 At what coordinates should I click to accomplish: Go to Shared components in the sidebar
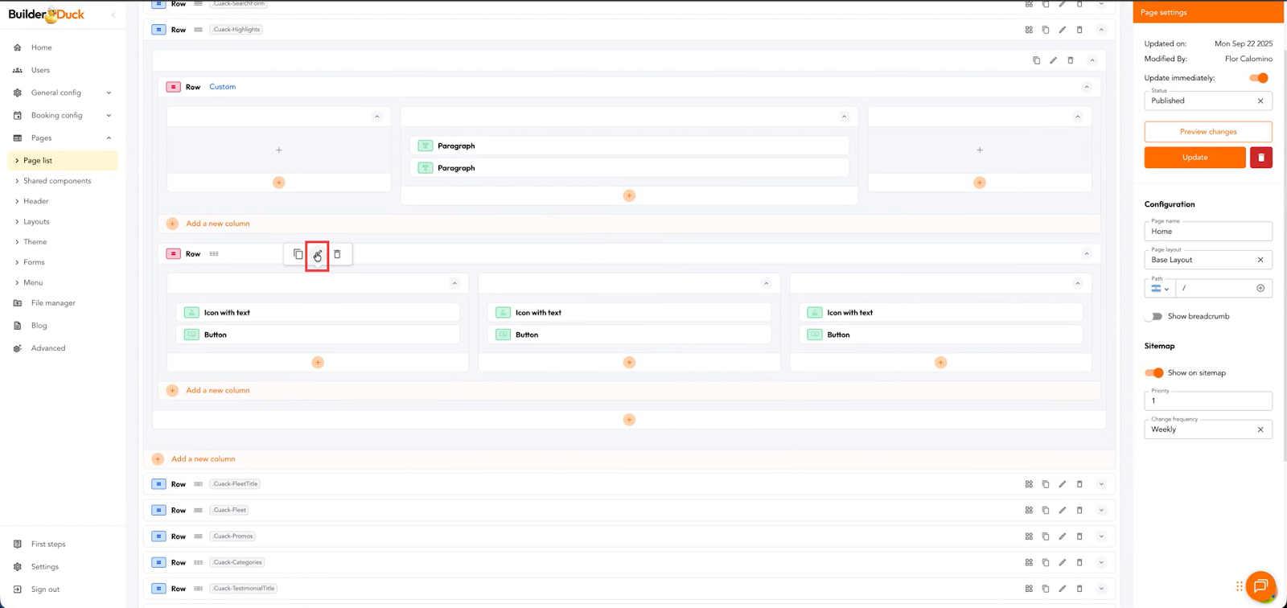pos(57,181)
